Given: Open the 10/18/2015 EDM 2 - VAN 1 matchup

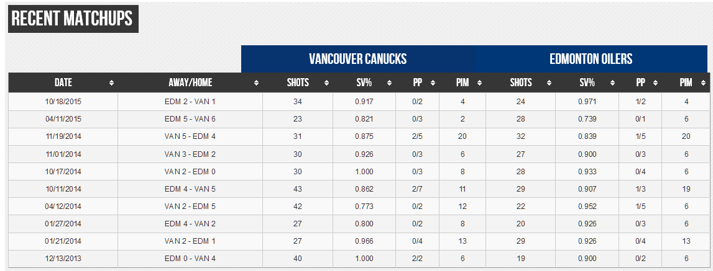Looking at the screenshot, I should pyautogui.click(x=190, y=101).
